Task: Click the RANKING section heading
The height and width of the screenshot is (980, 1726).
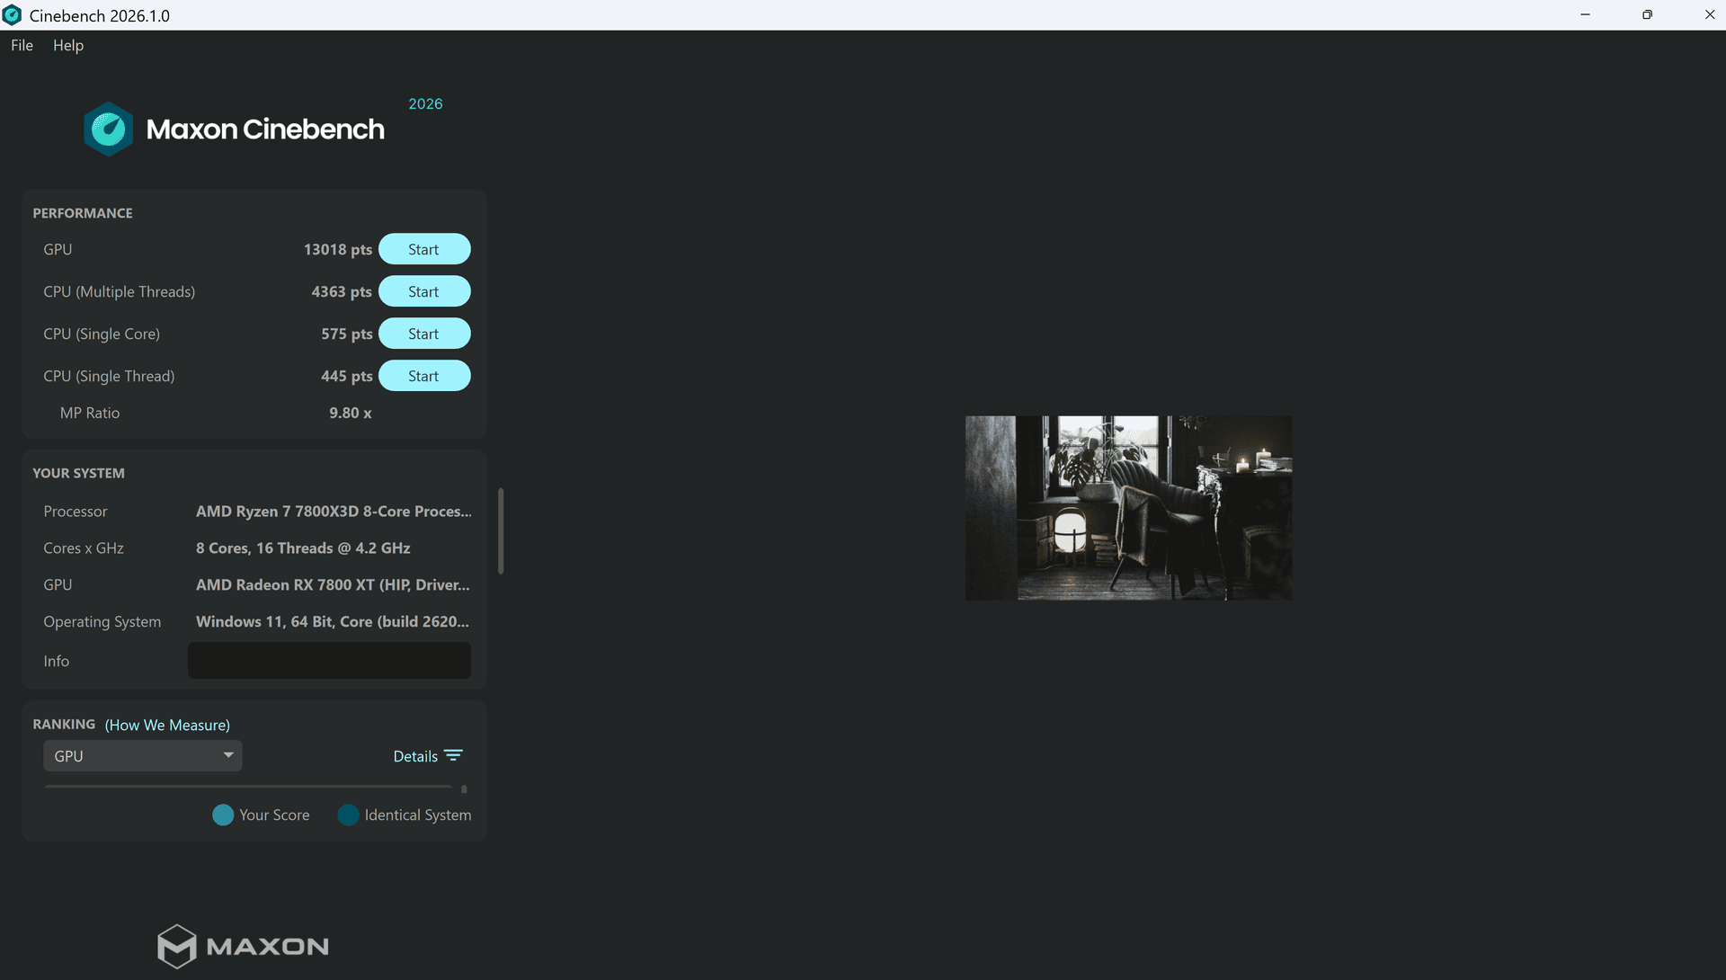Action: (64, 725)
